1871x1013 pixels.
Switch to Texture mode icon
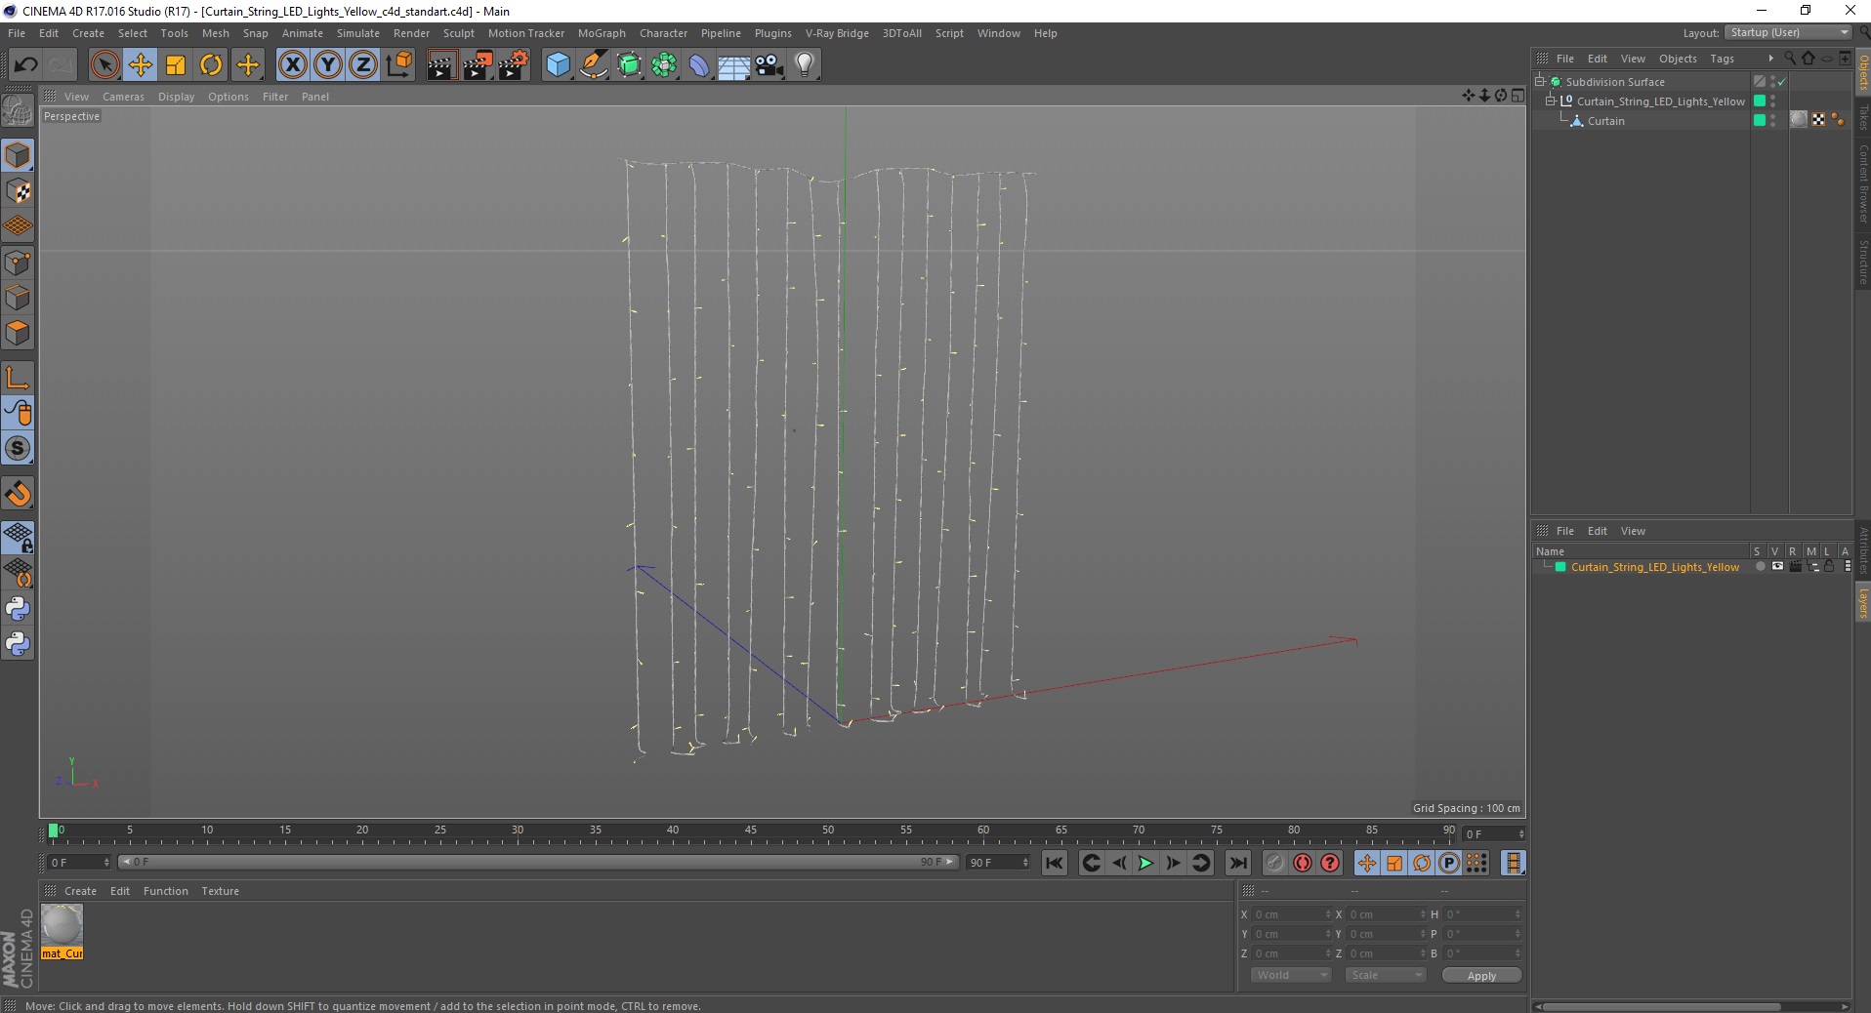point(18,191)
